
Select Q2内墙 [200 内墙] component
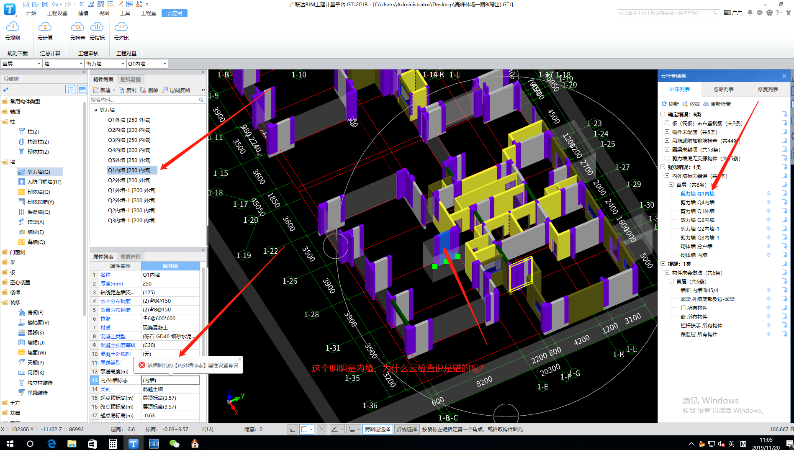click(129, 130)
